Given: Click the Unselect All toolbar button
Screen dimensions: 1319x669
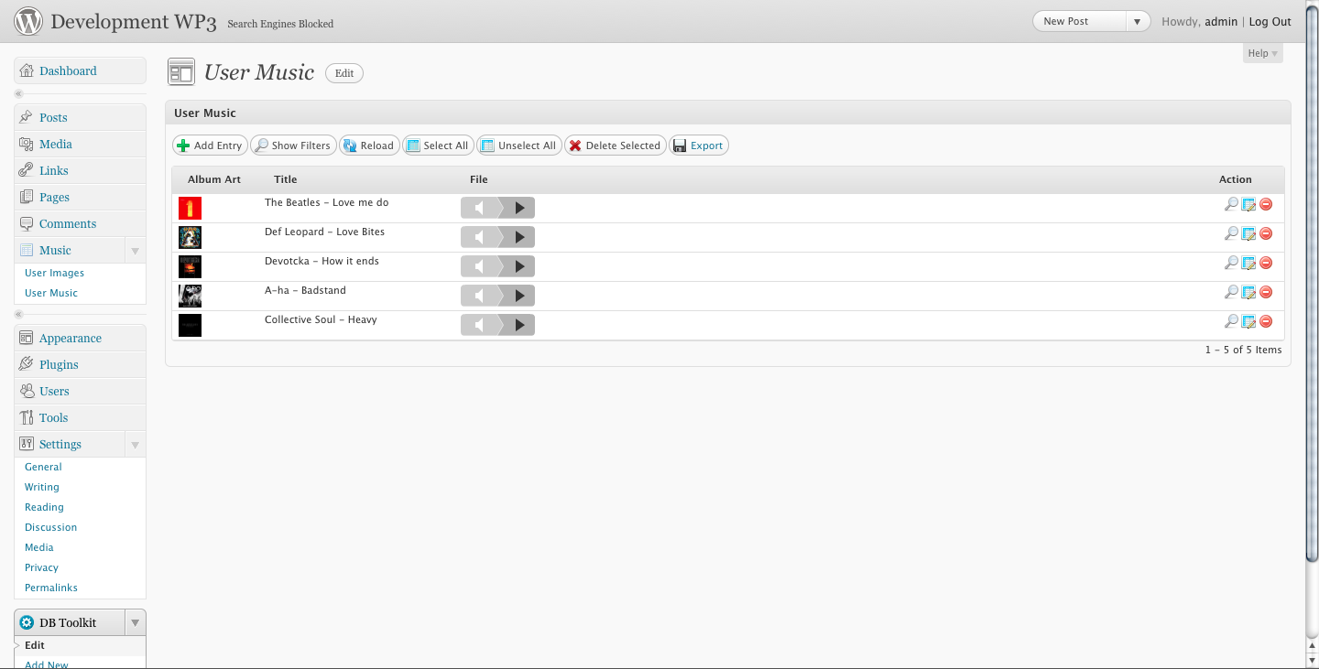Looking at the screenshot, I should (519, 146).
